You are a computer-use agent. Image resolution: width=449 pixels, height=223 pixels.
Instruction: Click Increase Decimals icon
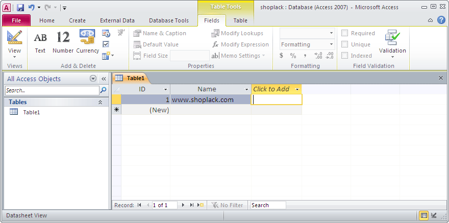[x=318, y=56]
